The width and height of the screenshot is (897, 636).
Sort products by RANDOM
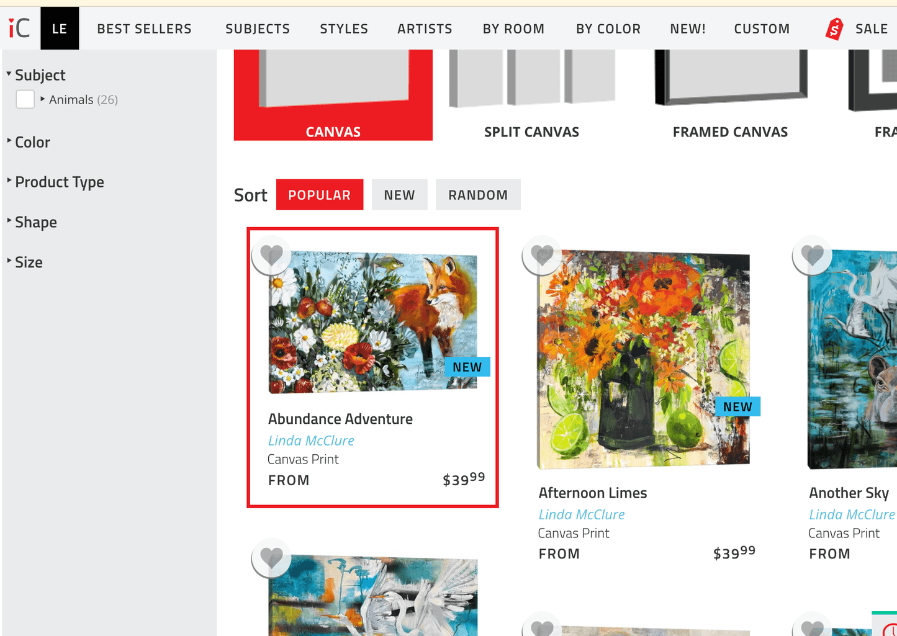pos(478,195)
